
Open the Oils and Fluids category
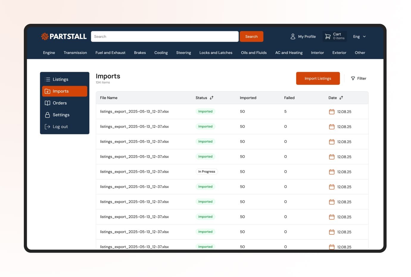(254, 53)
